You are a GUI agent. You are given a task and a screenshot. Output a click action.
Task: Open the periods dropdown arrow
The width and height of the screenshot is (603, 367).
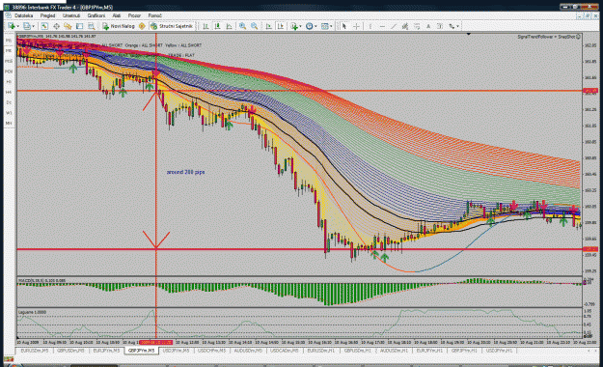click(x=315, y=27)
